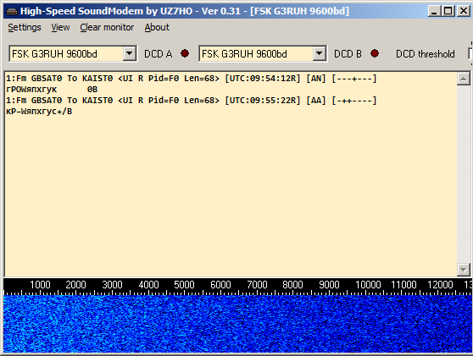Click the 11000 Hz mark on frequency scale
Image resolution: width=473 pixels, height=356 pixels.
click(x=403, y=285)
